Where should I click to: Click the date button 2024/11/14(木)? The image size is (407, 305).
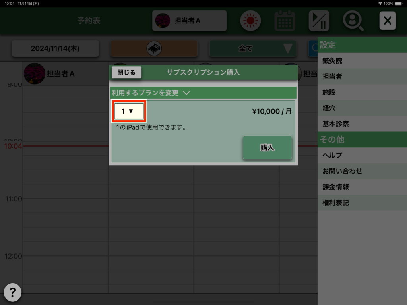click(x=55, y=48)
